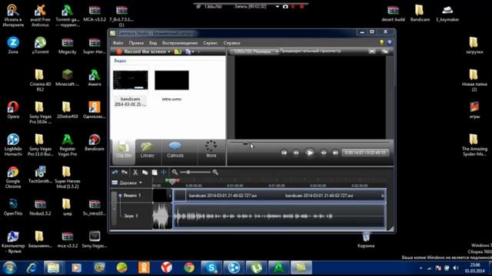Open the Minecraft desktop shortcut
The image size is (492, 276).
click(67, 78)
